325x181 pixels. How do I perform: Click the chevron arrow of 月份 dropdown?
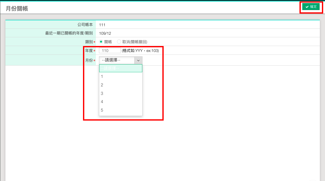138,60
